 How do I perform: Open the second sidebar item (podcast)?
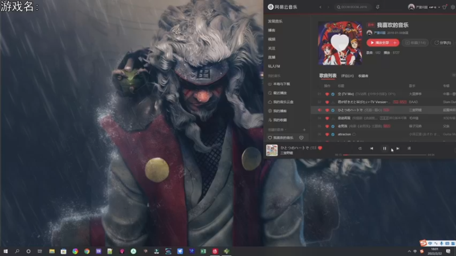[272, 30]
